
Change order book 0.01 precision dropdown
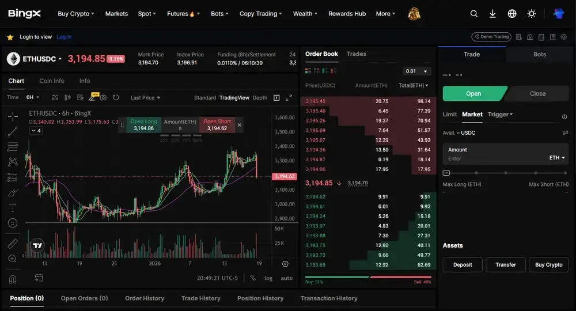tap(416, 71)
